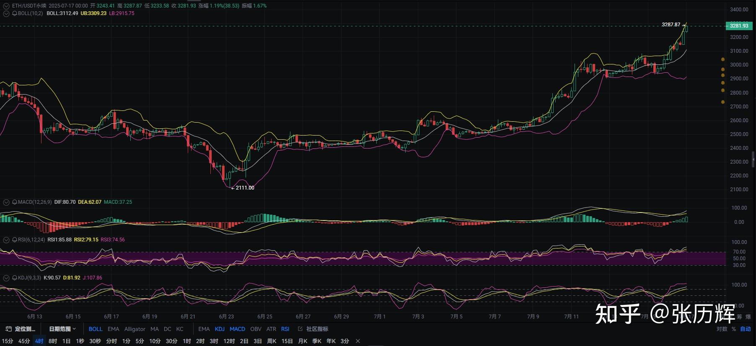This screenshot has width=756, height=346.
Task: Click the bell icon next to KDJ(9,3,3)
Action: coord(15,278)
